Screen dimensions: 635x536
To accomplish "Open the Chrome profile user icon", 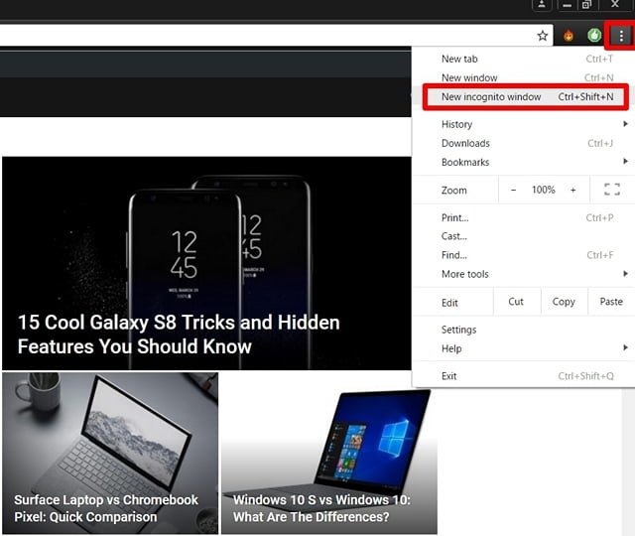I will 542,5.
